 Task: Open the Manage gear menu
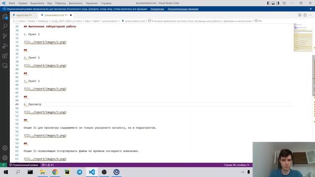pos(5,158)
